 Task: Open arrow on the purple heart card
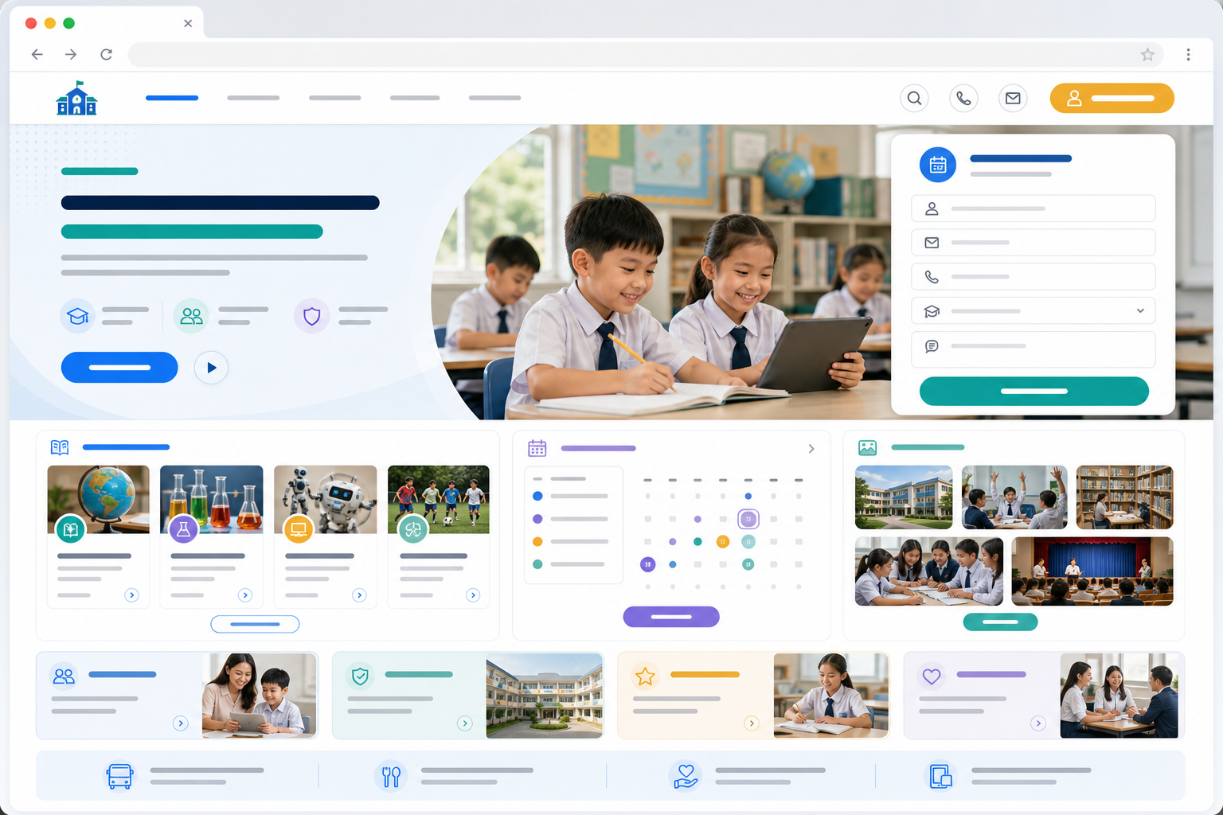point(1037,723)
